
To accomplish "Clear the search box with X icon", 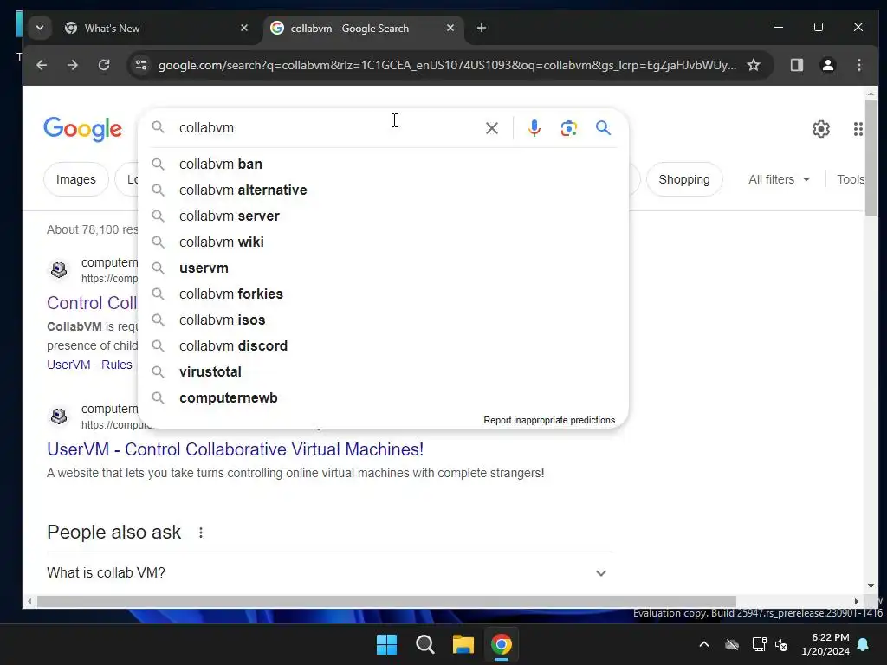I will pyautogui.click(x=492, y=128).
